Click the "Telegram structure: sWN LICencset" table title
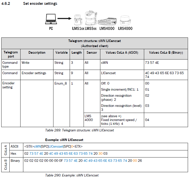 pyautogui.click(x=94, y=41)
